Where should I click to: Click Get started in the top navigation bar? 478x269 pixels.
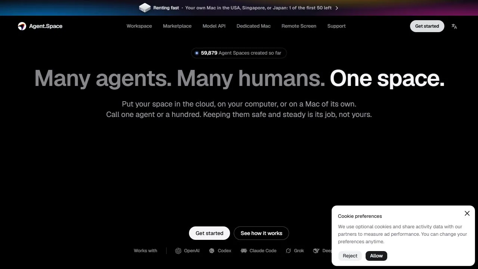tap(427, 26)
